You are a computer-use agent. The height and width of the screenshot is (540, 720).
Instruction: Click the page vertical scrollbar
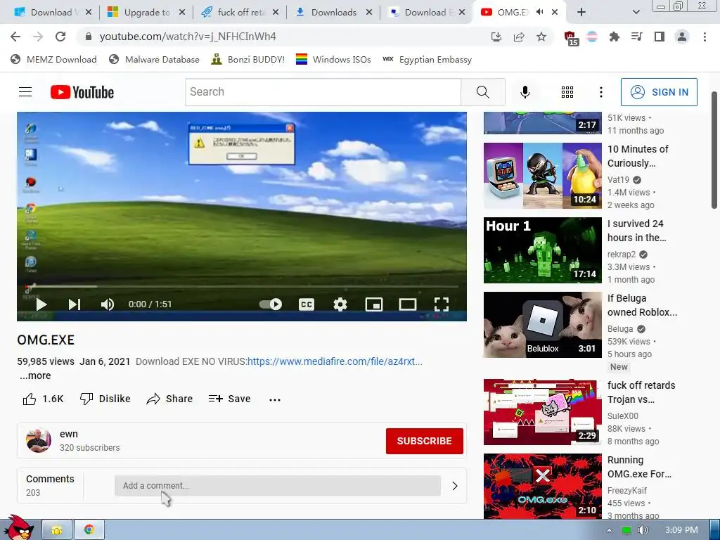[x=714, y=150]
